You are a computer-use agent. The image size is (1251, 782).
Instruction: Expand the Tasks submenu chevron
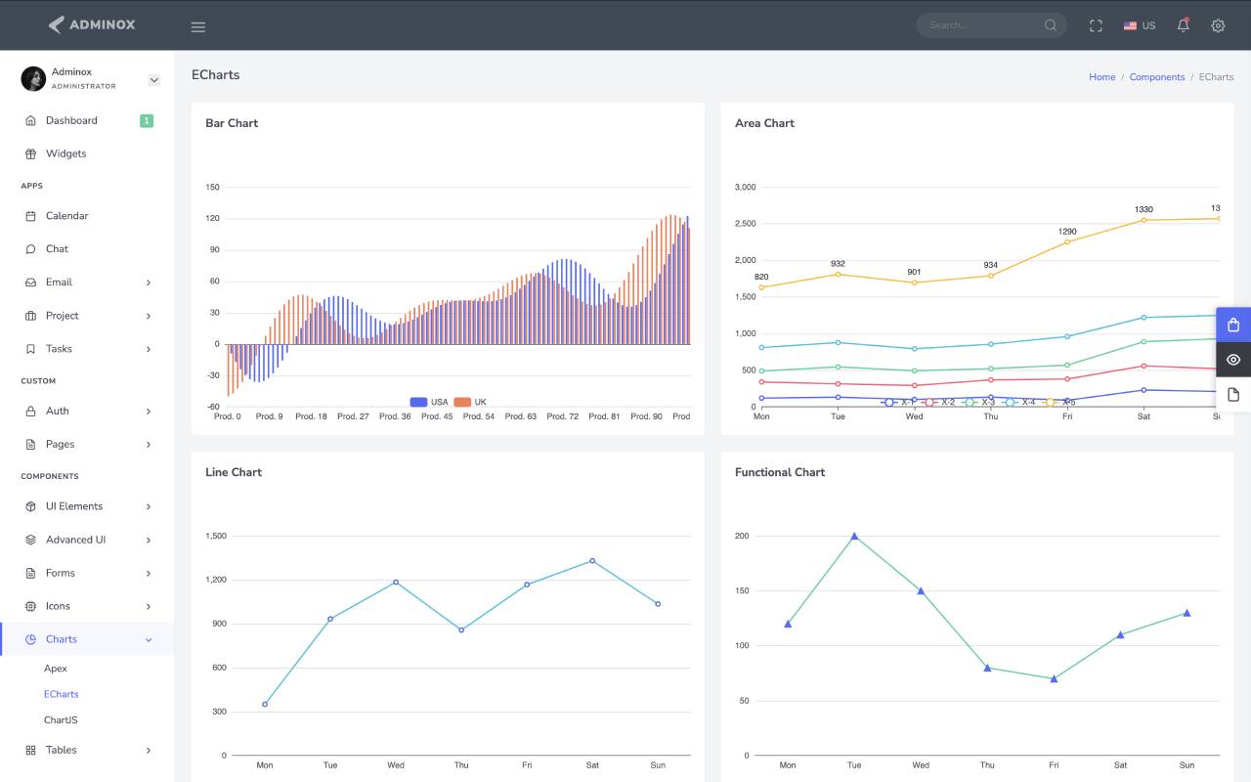(x=149, y=349)
